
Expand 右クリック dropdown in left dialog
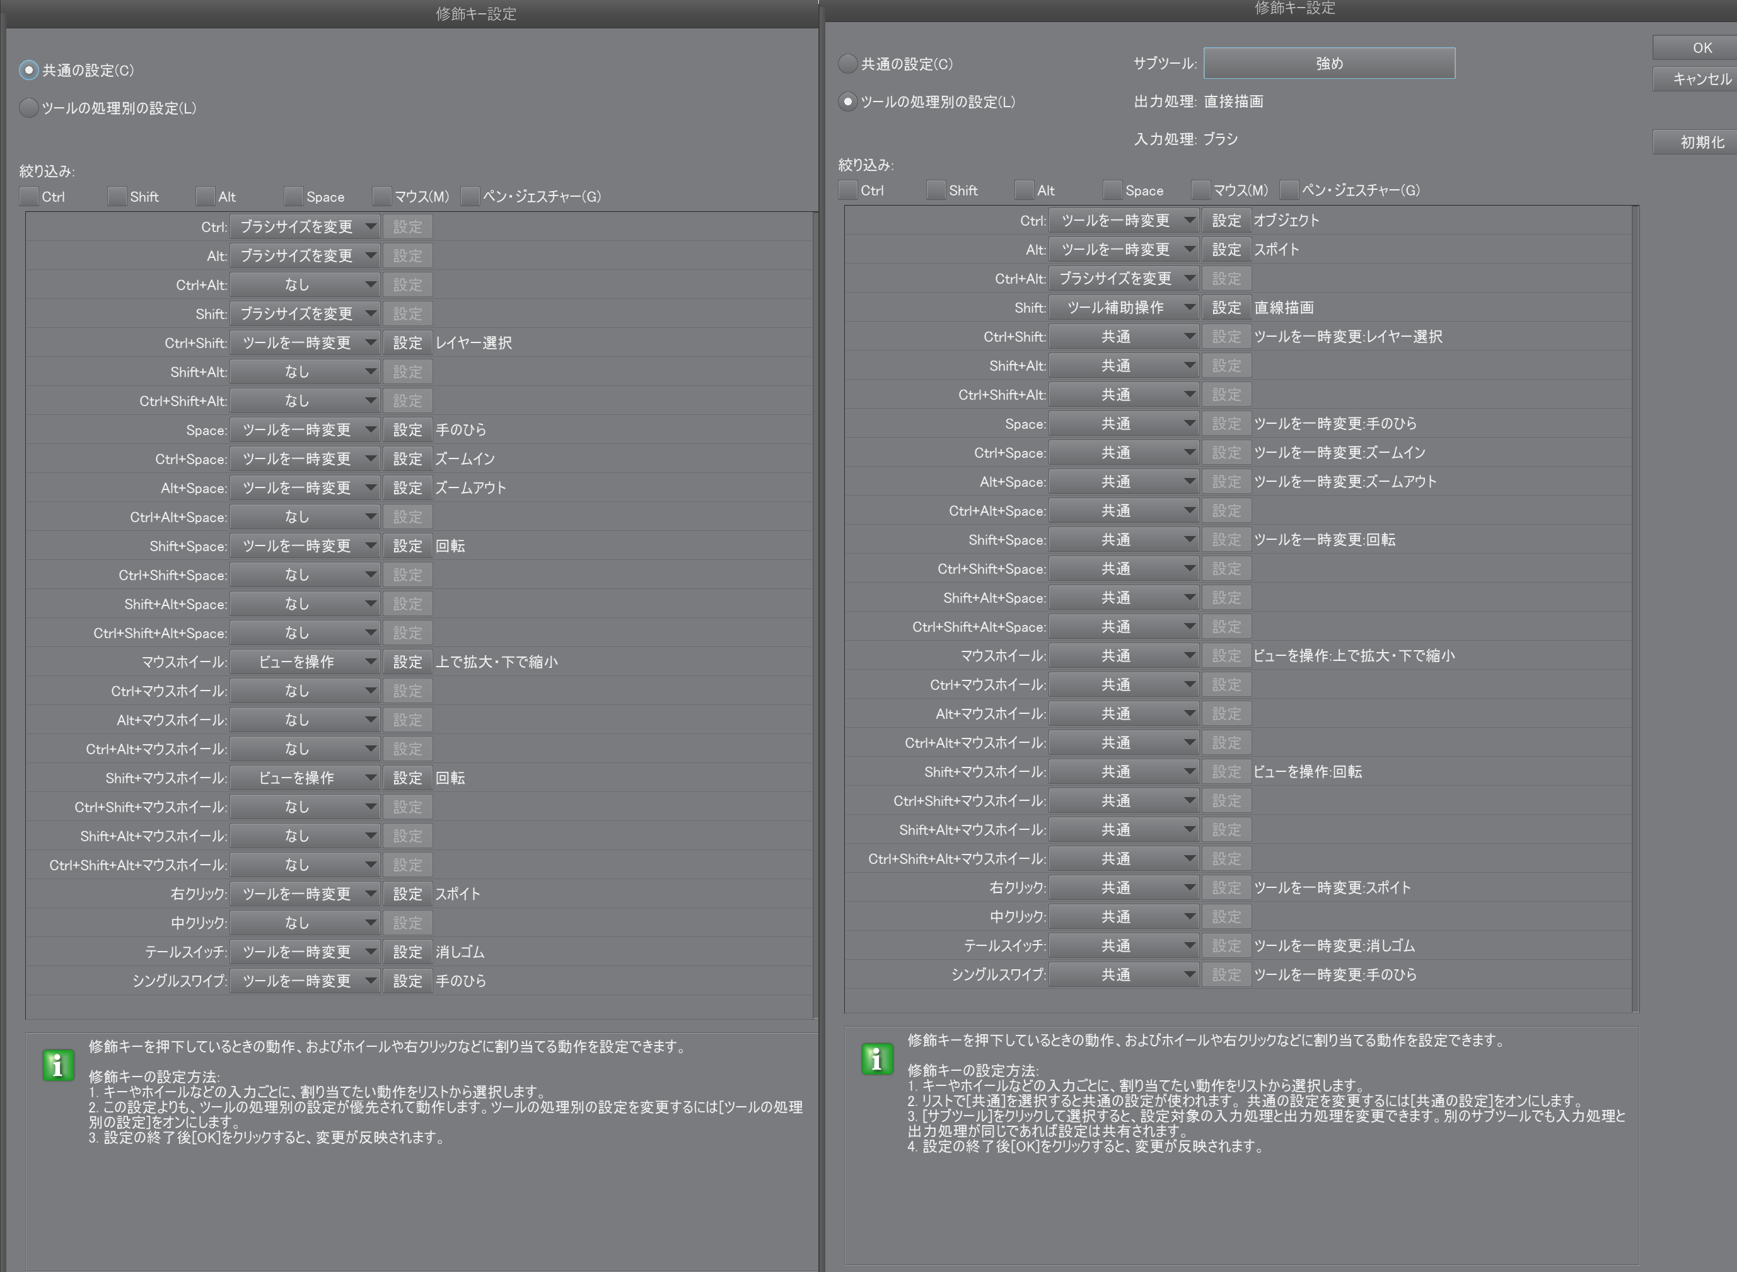305,894
